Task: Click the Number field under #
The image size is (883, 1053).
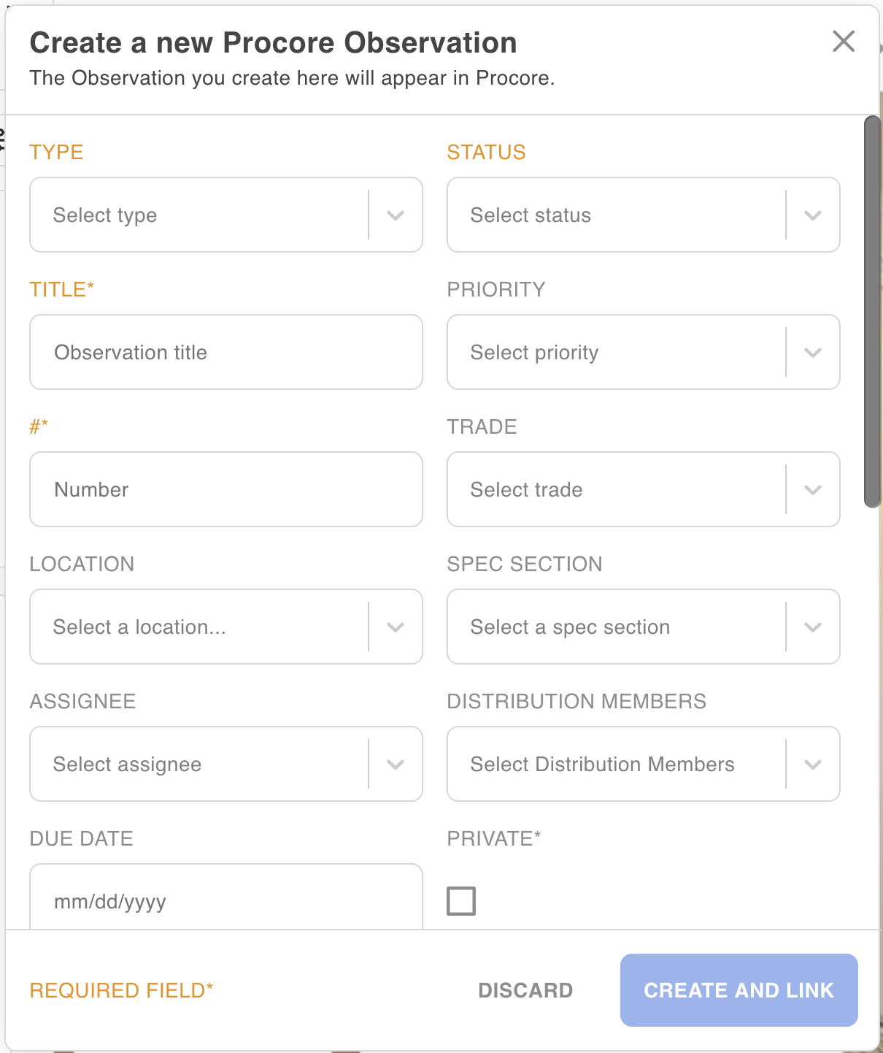Action: pyautogui.click(x=204, y=489)
